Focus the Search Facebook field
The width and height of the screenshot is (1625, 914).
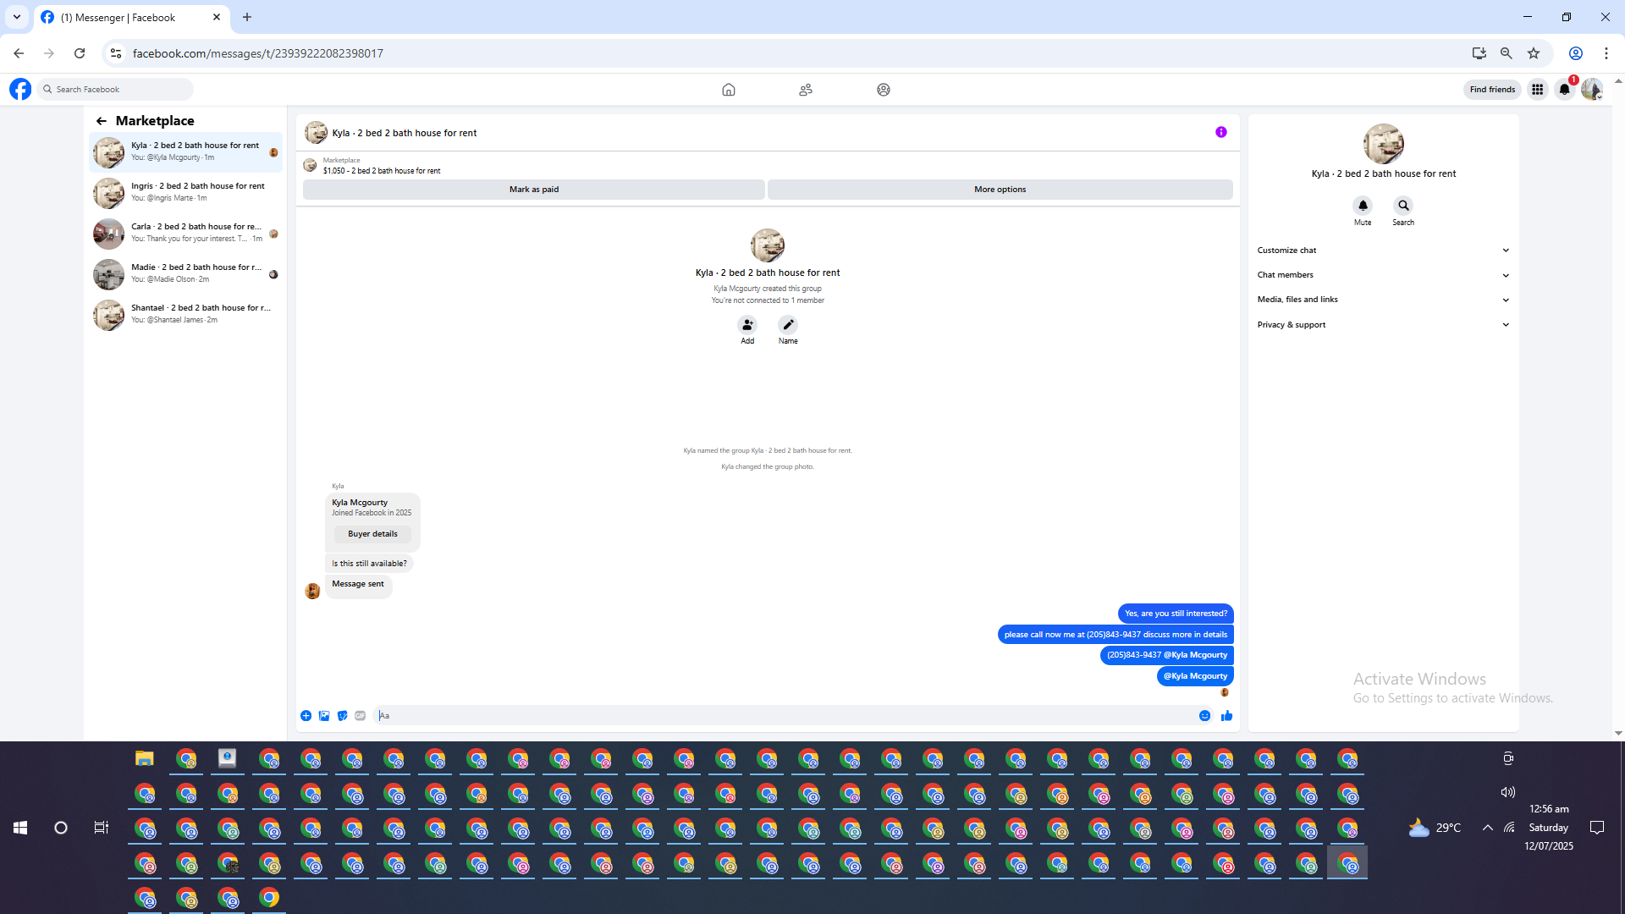coord(115,89)
